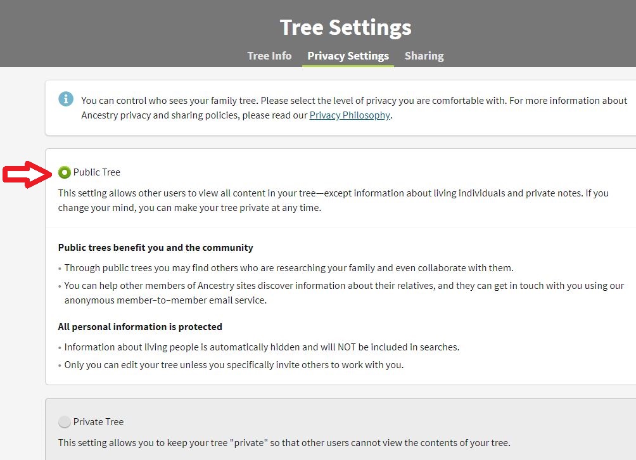Click the Public Tree description paragraph
636x460 pixels.
[x=333, y=200]
